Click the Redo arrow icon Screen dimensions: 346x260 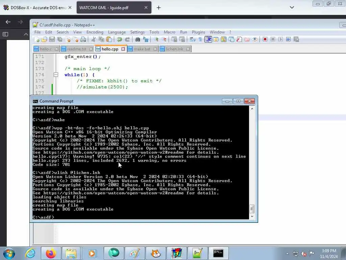[x=127, y=40]
